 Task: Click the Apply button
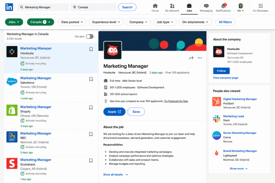114,112
